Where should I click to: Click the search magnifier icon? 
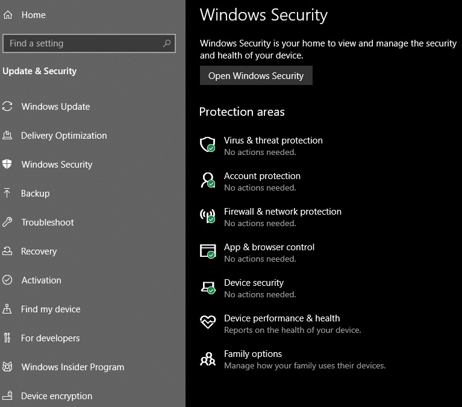click(x=167, y=43)
